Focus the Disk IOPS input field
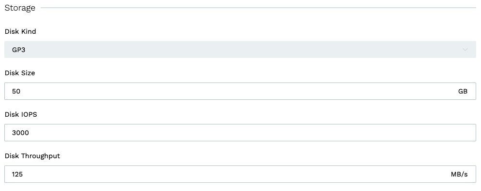The height and width of the screenshot is (191, 481). pos(240,133)
